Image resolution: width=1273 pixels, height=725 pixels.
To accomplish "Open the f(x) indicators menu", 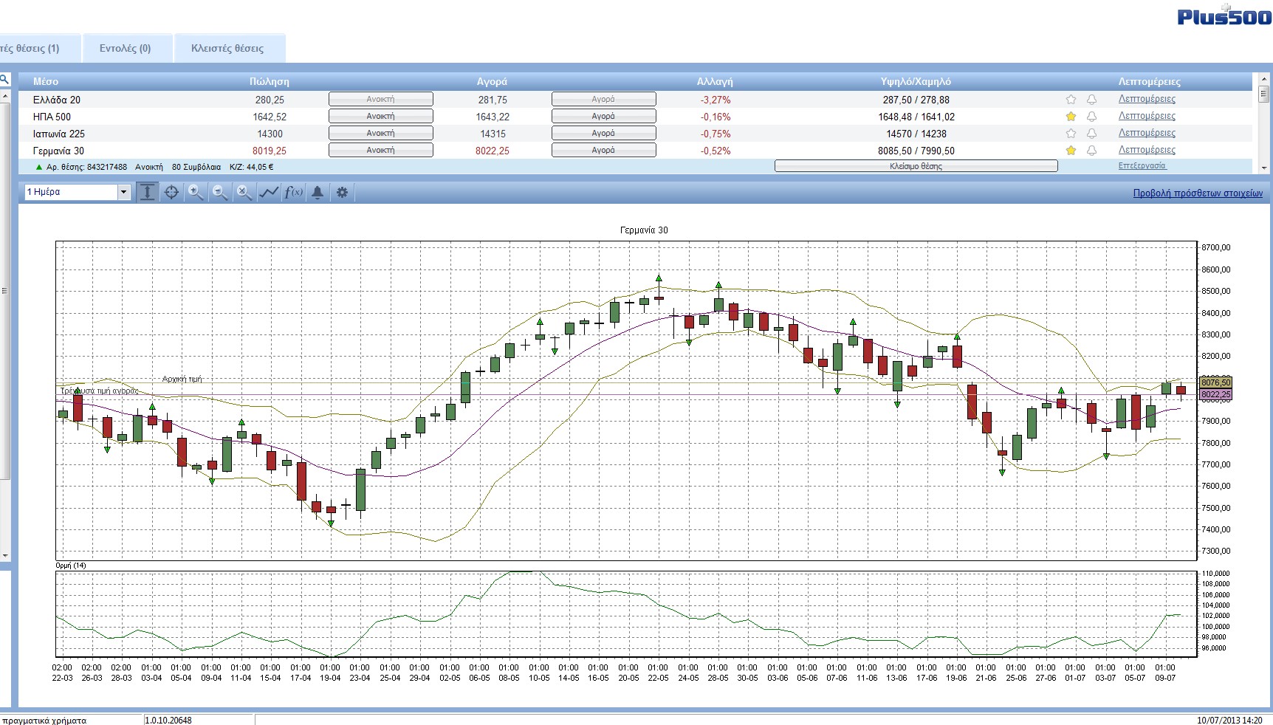I will click(293, 192).
